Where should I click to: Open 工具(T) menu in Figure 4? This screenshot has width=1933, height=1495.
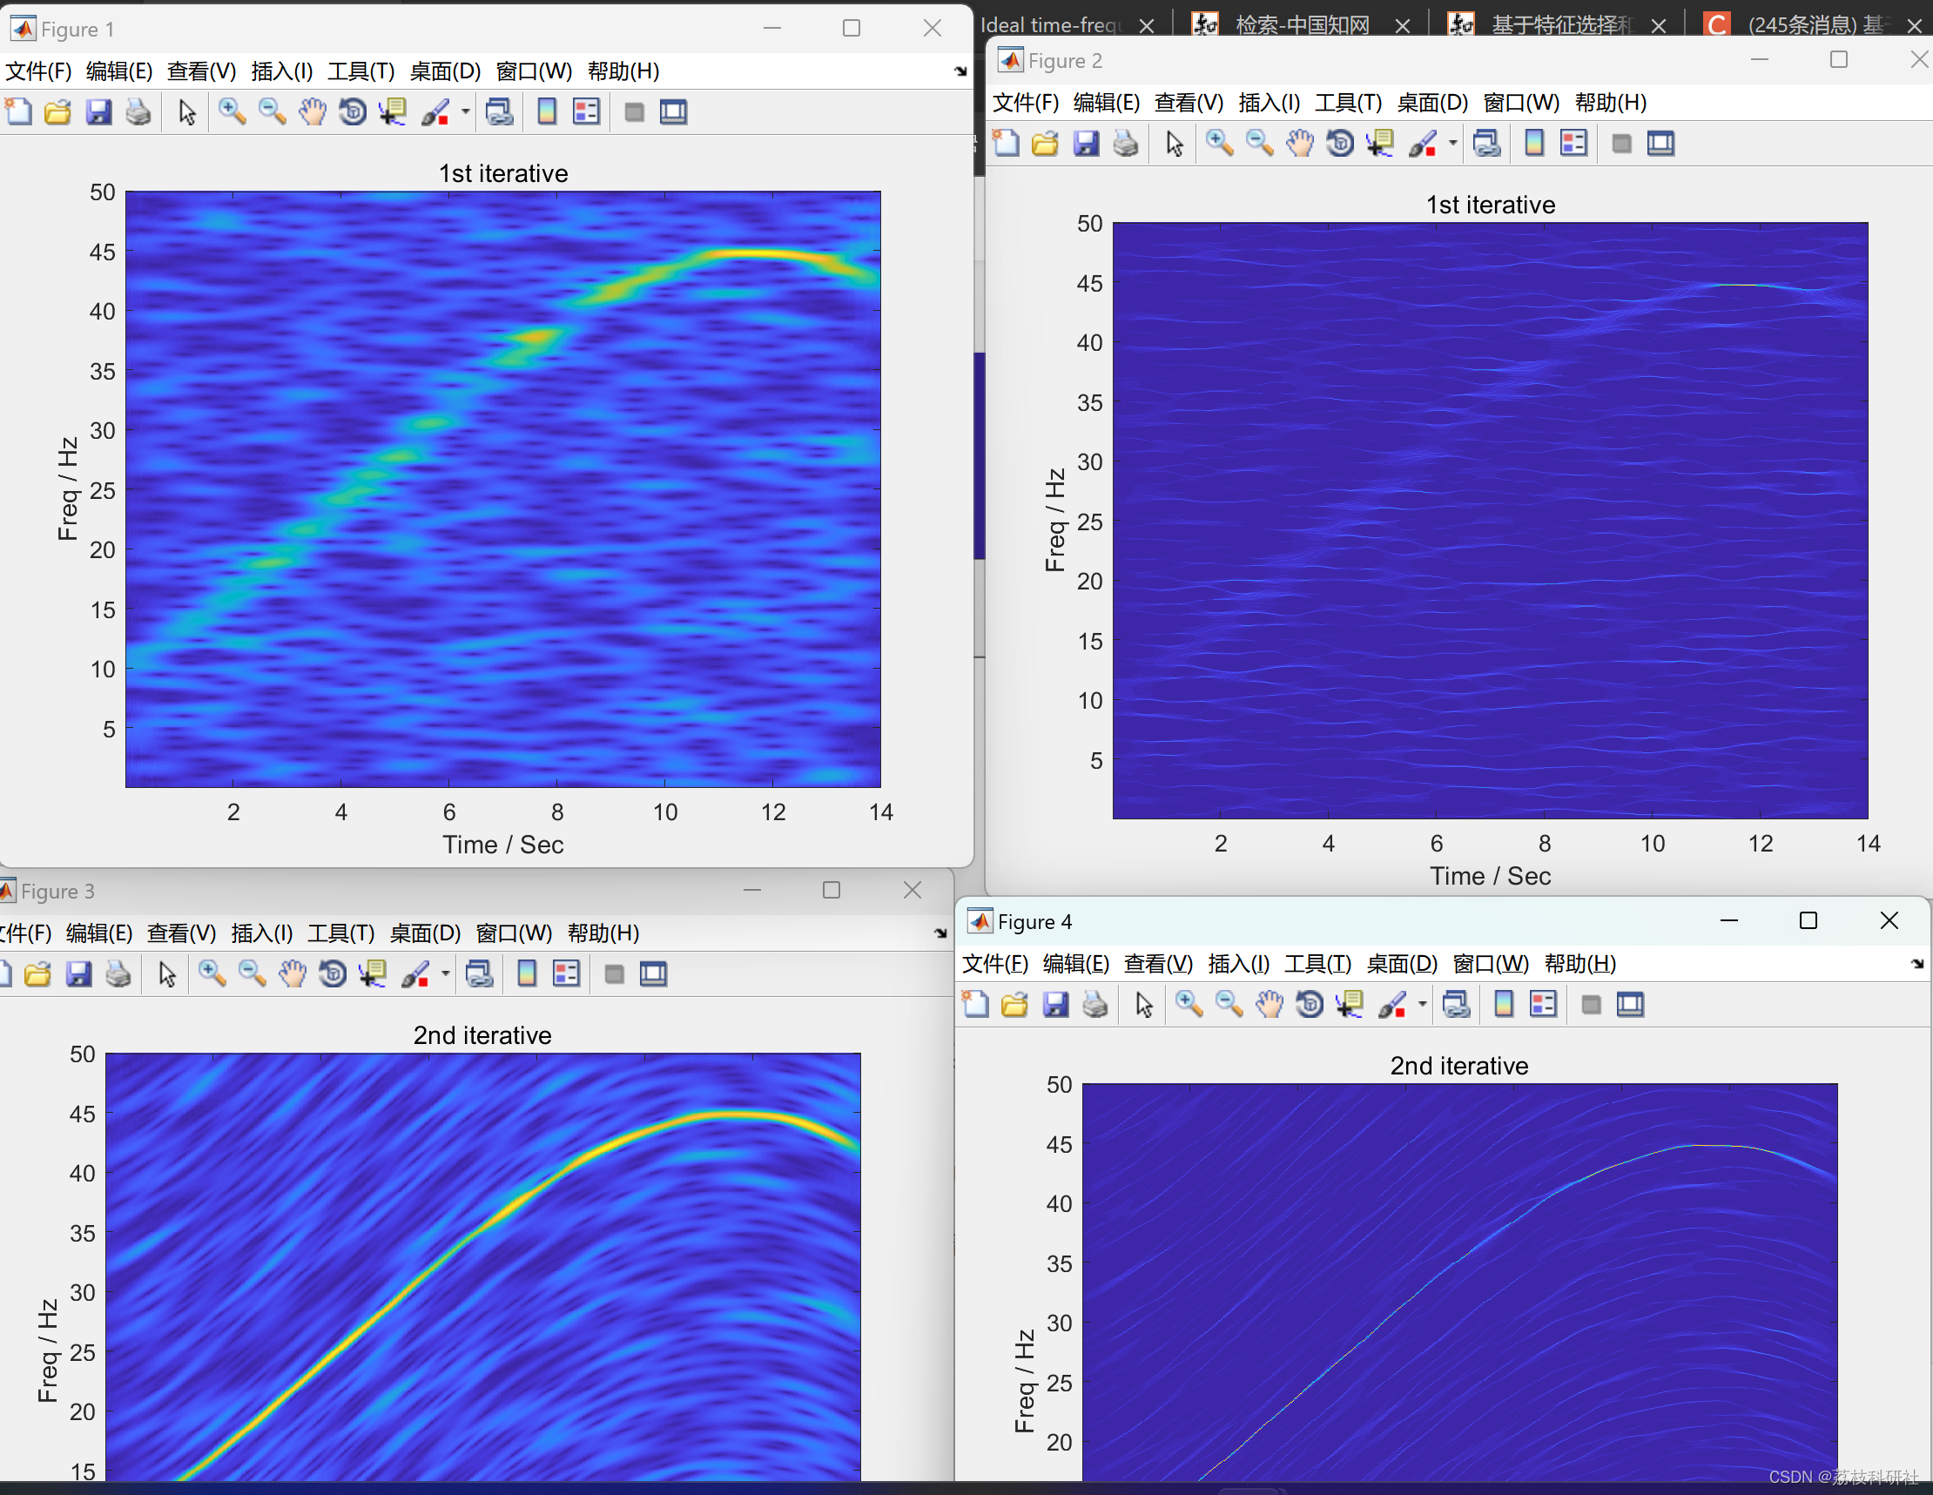pos(1317,963)
